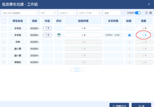Image resolution: width=154 pixels, height=107 pixels.
Task: Uncheck 貼堂 checkbox for 李若衡
Action: 129,35
